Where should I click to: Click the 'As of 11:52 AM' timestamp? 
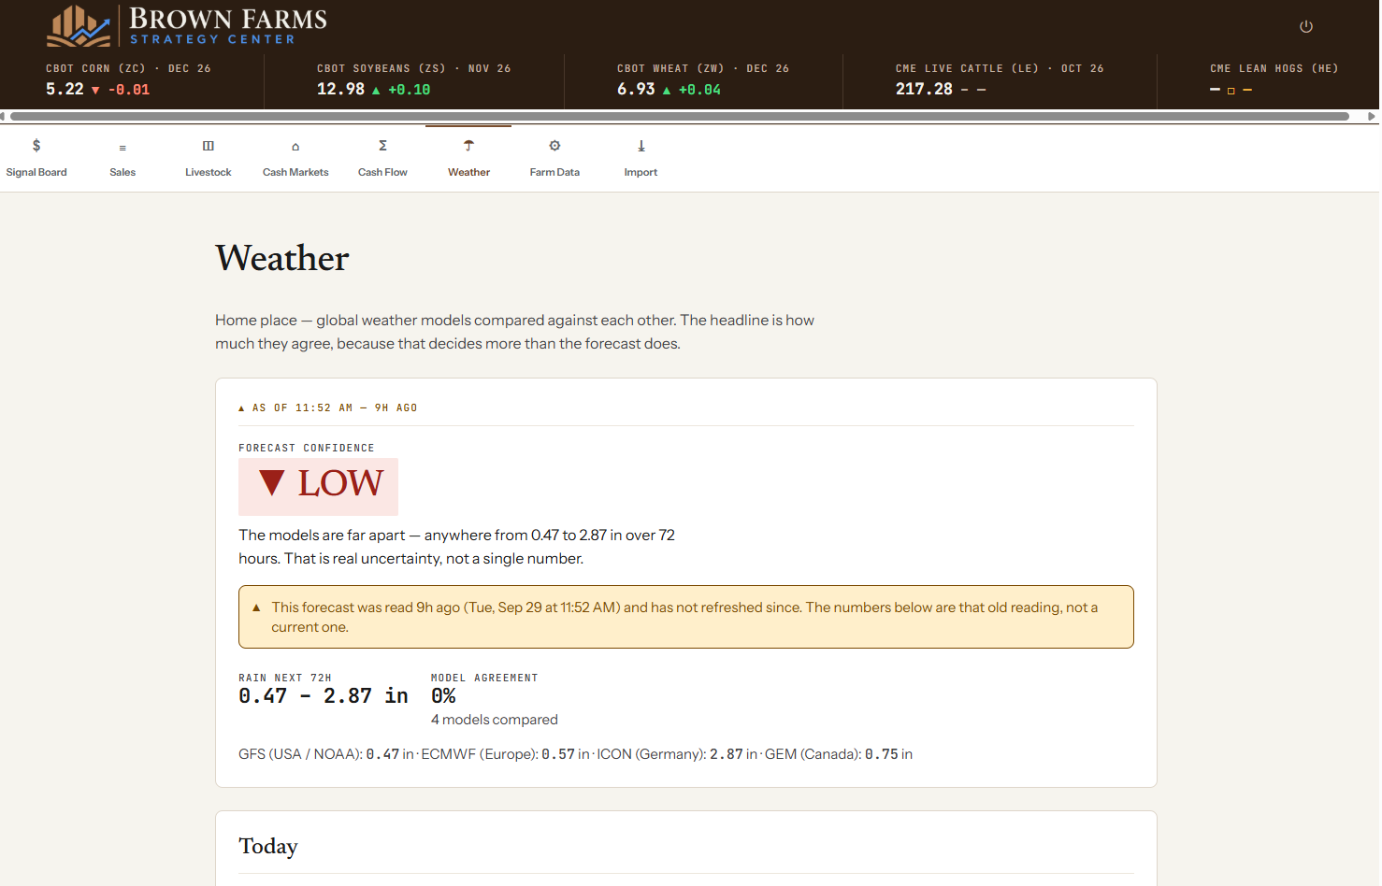coord(327,408)
